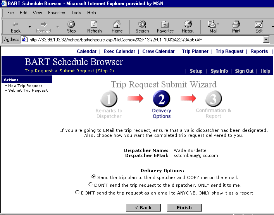Reload the page with Refresh icon
Image resolution: width=274 pixels, height=215 pixels.
tap(94, 24)
